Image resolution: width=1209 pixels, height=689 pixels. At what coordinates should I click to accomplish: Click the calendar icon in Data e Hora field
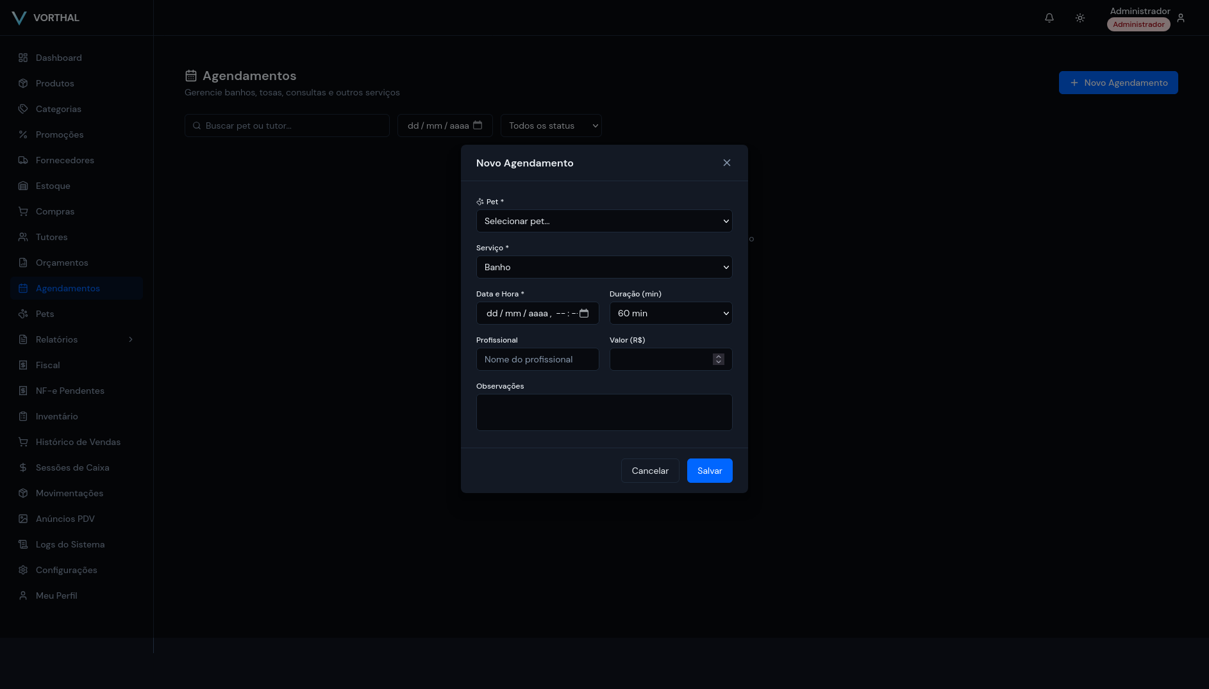tap(584, 313)
